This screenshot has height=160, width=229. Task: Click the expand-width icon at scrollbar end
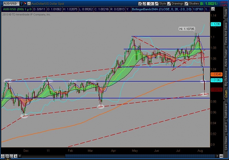(221, 156)
